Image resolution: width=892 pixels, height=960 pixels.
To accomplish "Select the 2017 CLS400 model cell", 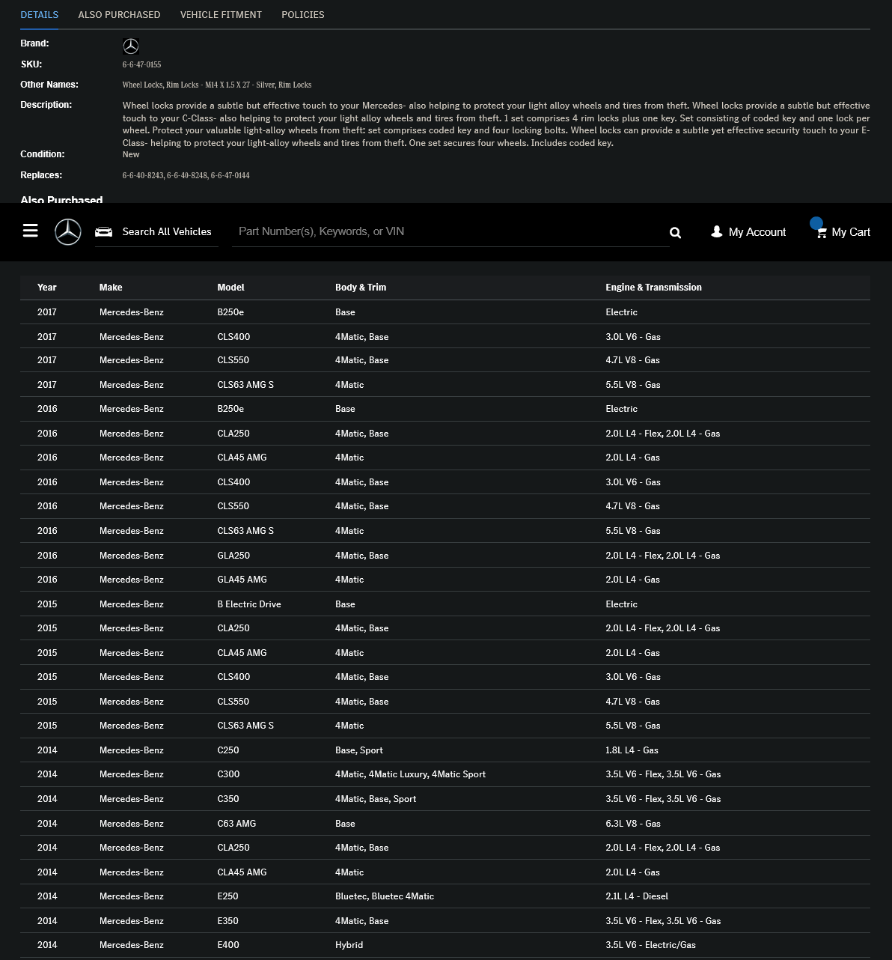I will pos(233,337).
